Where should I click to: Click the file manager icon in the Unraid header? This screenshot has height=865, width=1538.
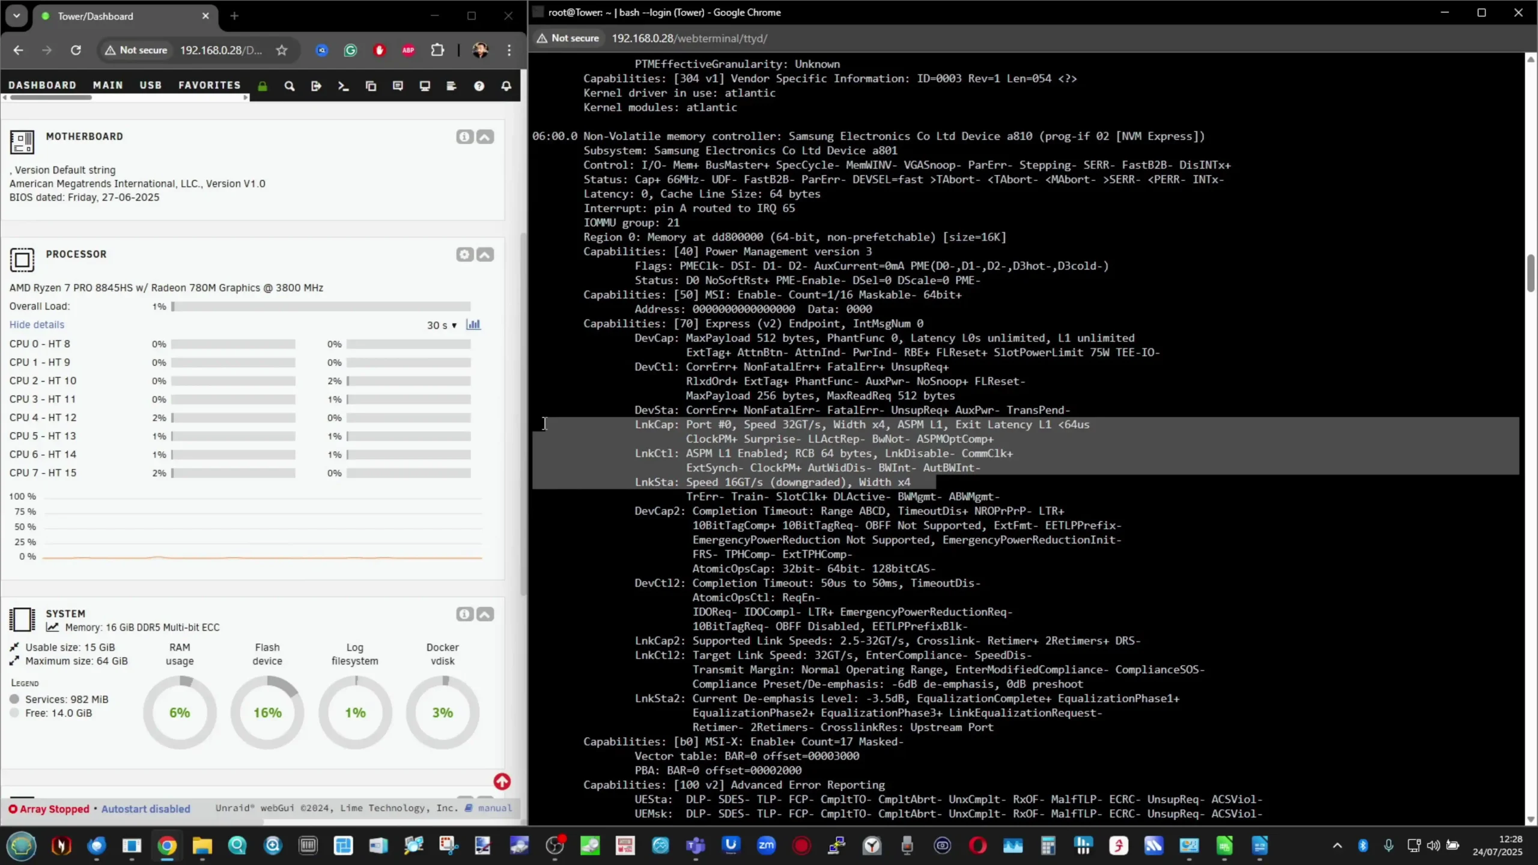click(371, 86)
